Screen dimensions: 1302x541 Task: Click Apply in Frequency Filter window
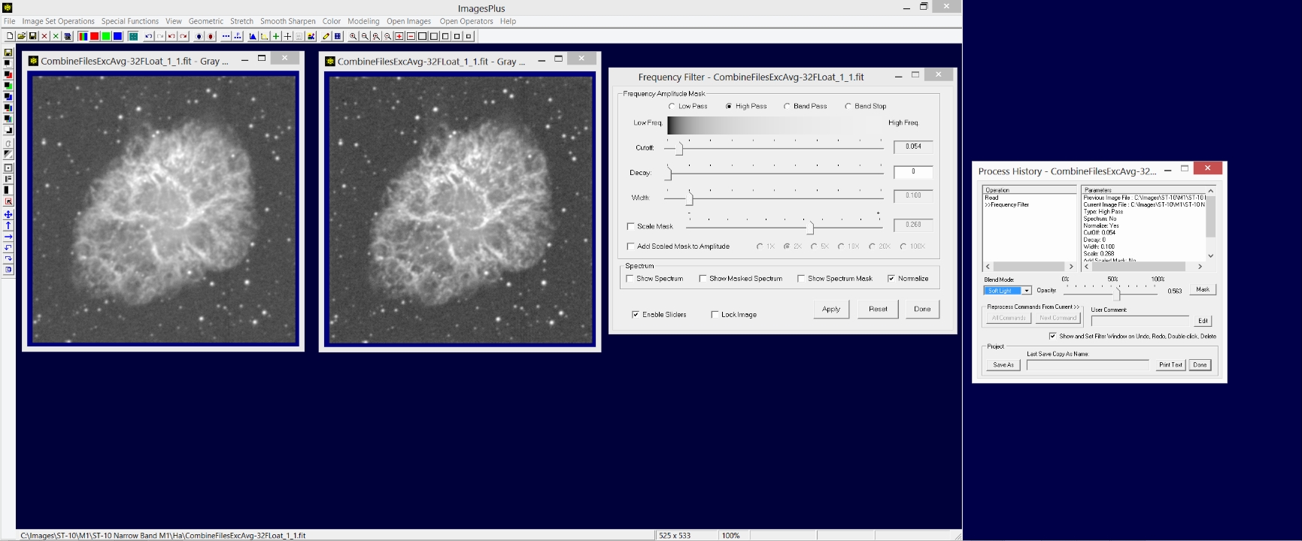click(831, 310)
